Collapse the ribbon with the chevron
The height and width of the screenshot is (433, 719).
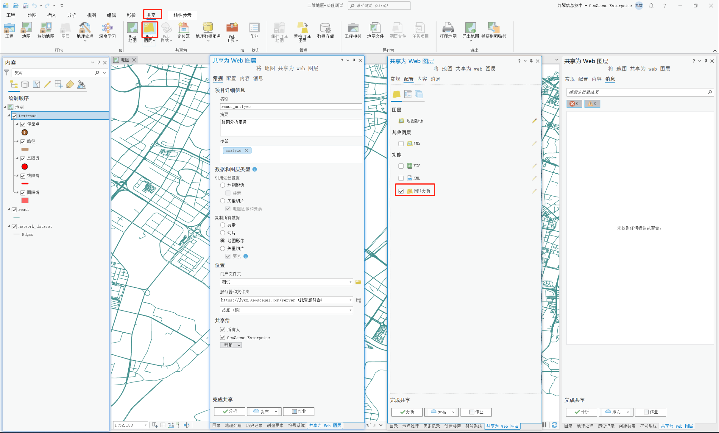(715, 51)
